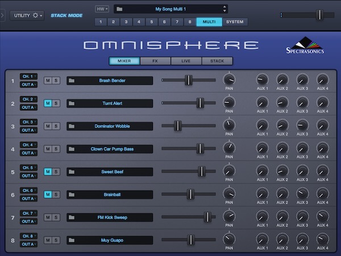Open the OUT A dropdown on part 2
Viewport: 341px width, 256px height.
pyautogui.click(x=29, y=108)
